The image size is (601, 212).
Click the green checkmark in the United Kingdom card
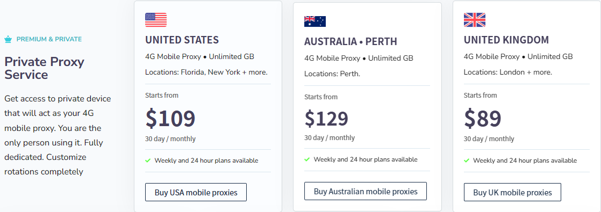pos(466,160)
